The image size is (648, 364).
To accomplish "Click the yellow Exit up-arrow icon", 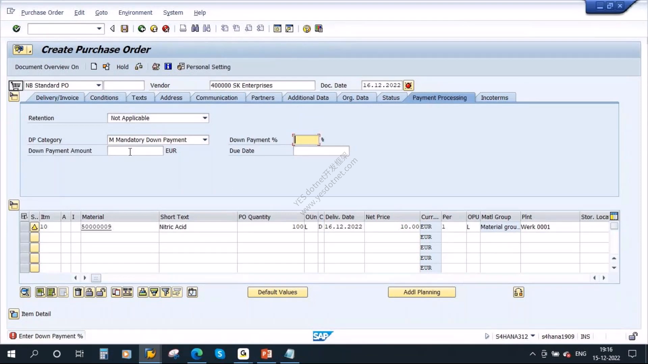I will pos(154,29).
